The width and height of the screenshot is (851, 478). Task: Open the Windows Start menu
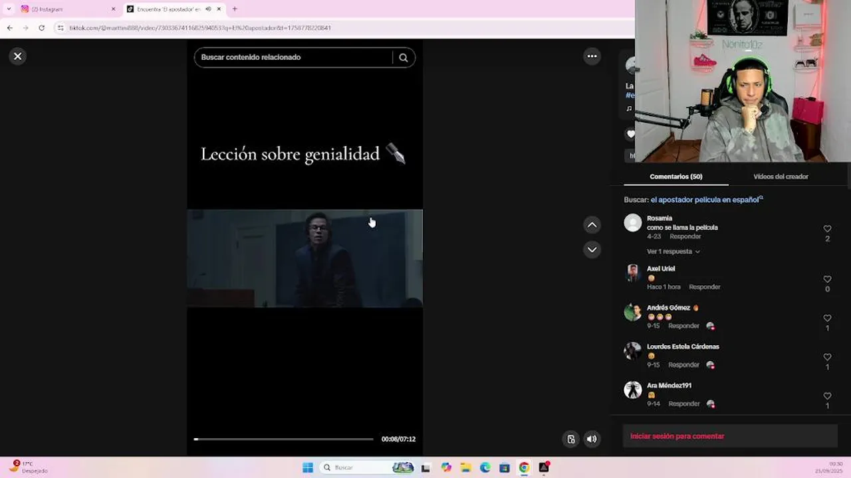pos(307,467)
